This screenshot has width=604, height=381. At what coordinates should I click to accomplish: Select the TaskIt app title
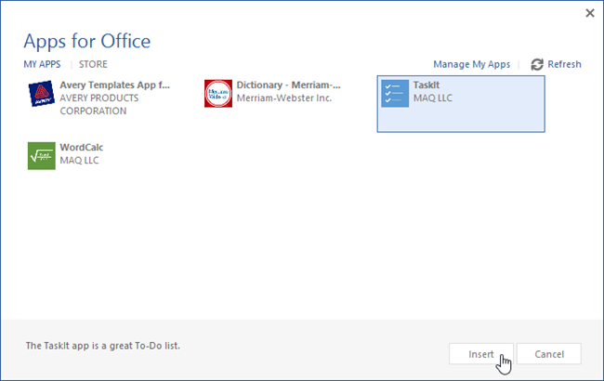(427, 85)
